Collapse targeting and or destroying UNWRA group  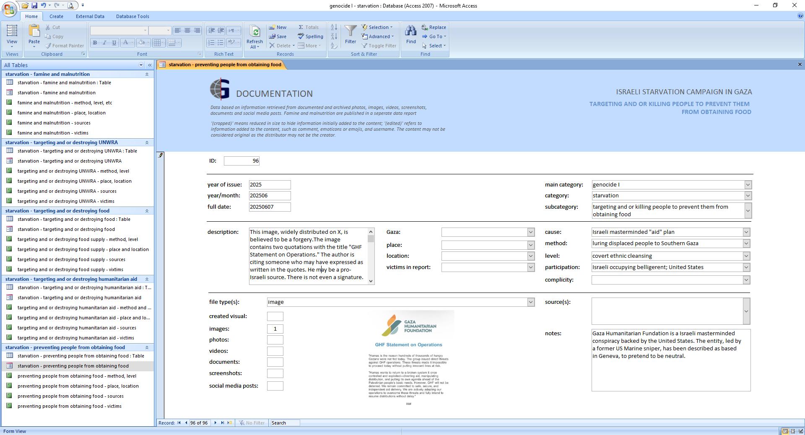tap(147, 142)
